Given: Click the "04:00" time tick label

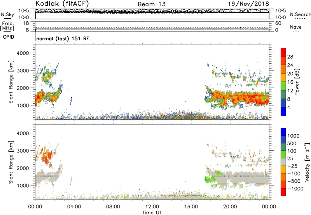Looking at the screenshot, I should coord(74,207).
